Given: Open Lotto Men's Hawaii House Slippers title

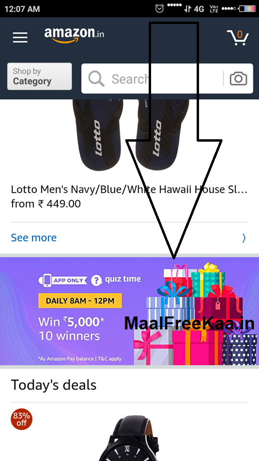Looking at the screenshot, I should [x=129, y=190].
